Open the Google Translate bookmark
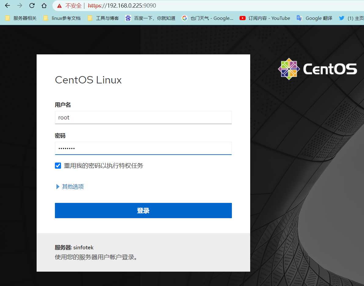The height and width of the screenshot is (286, 364). [315, 18]
